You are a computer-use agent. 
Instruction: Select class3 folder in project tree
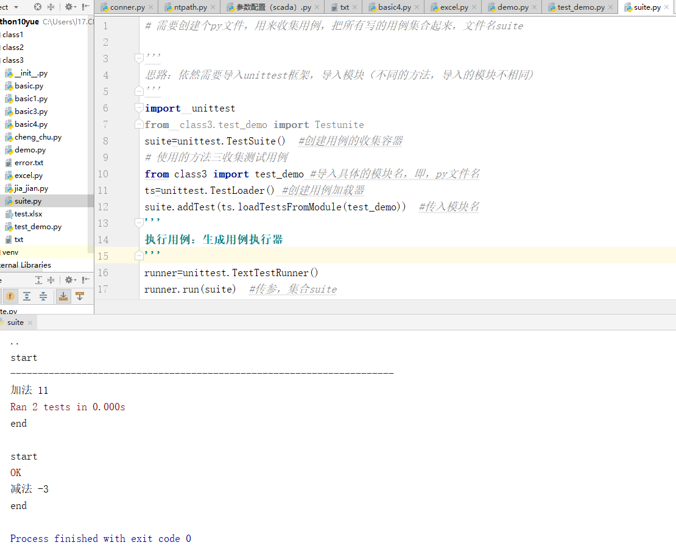coord(13,60)
